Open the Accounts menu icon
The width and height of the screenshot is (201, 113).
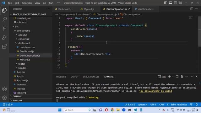4,89
